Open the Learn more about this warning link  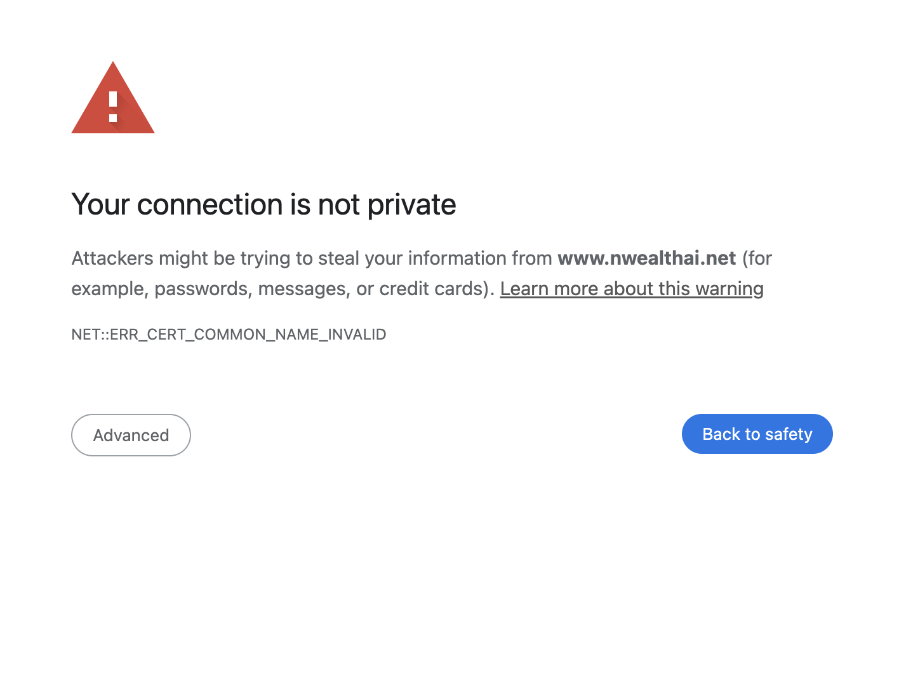pyautogui.click(x=632, y=289)
